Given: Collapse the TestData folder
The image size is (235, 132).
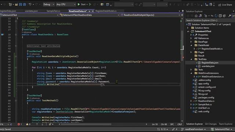Looking at the screenshot, I should [x=191, y=59].
